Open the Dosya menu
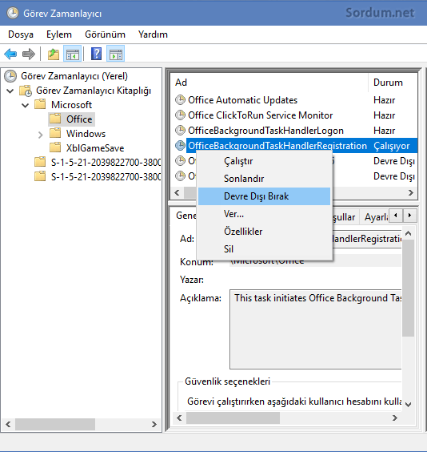Screen dimensions: 427x452 click(x=21, y=34)
